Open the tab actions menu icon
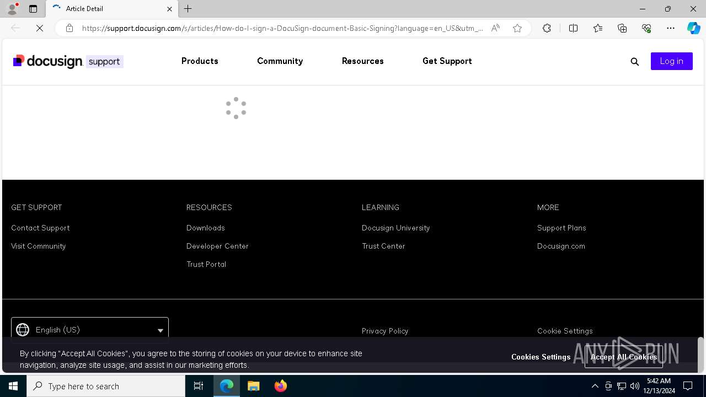The width and height of the screenshot is (706, 397). tap(33, 9)
